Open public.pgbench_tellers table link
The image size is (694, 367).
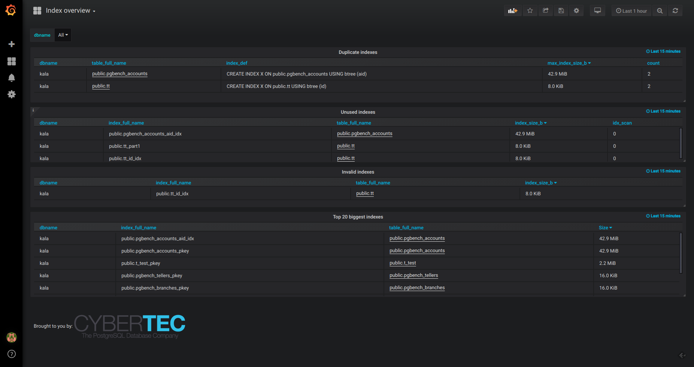(x=413, y=275)
